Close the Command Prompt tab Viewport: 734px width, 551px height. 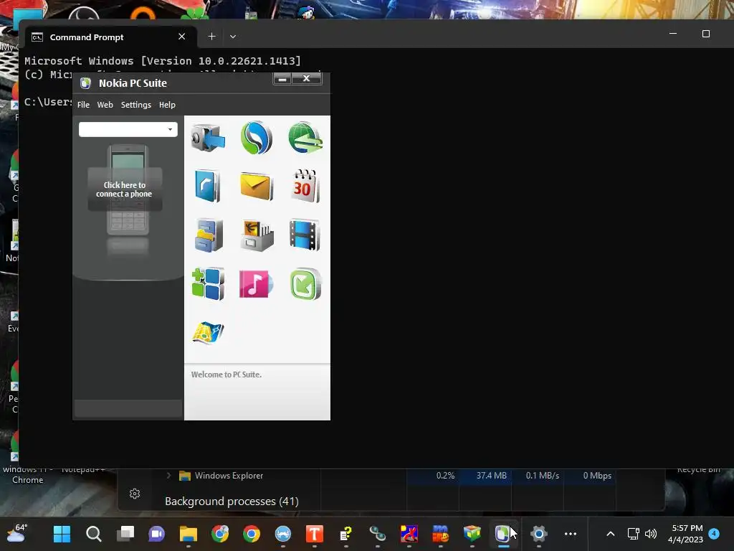[x=181, y=37]
